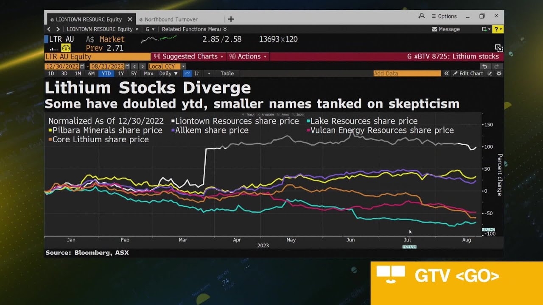Toggle the News chart overlay
This screenshot has height=305, width=543.
283,114
